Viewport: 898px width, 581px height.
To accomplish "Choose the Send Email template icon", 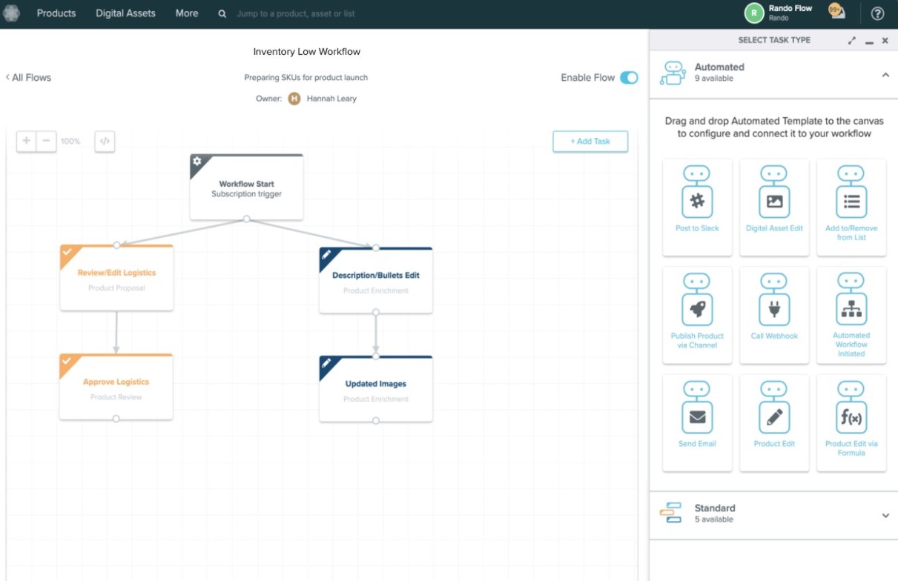I will (697, 416).
